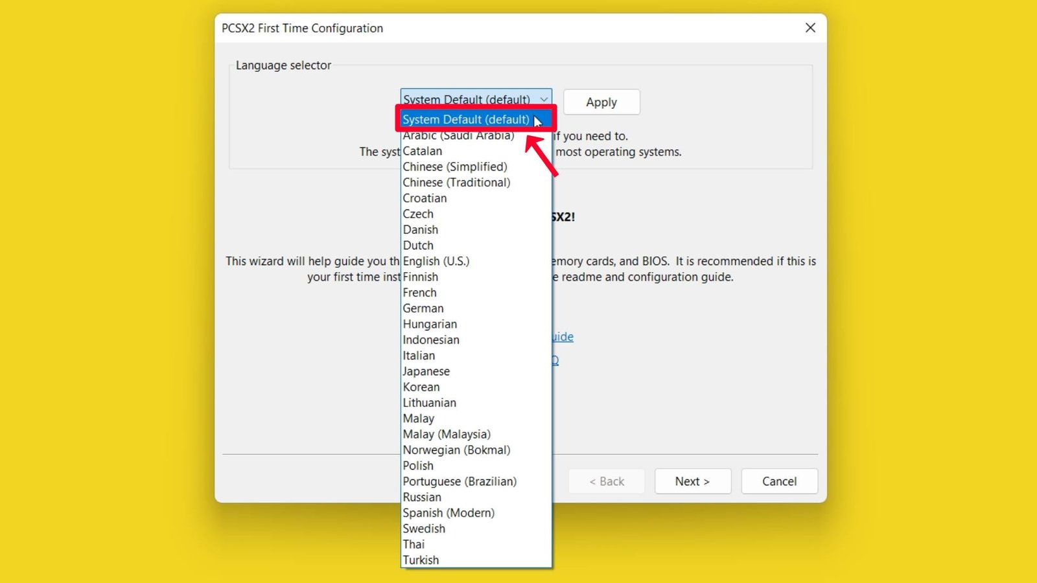The width and height of the screenshot is (1037, 583).
Task: Close the PCSX2 configuration dialog
Action: point(810,28)
